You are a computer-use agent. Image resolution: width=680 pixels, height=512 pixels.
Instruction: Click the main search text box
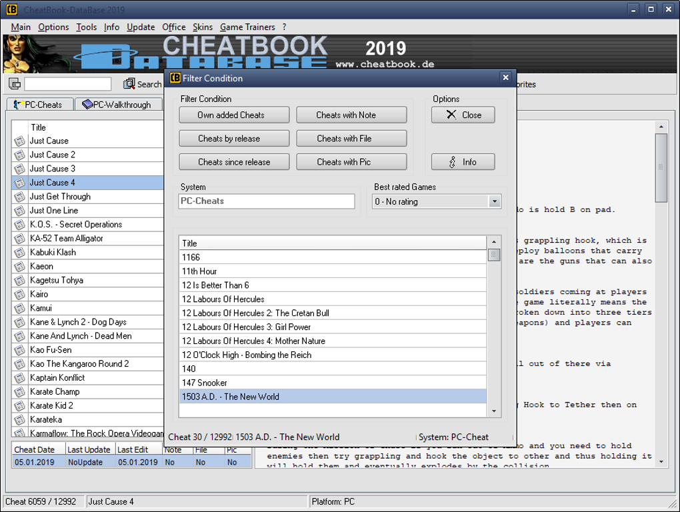pos(67,84)
